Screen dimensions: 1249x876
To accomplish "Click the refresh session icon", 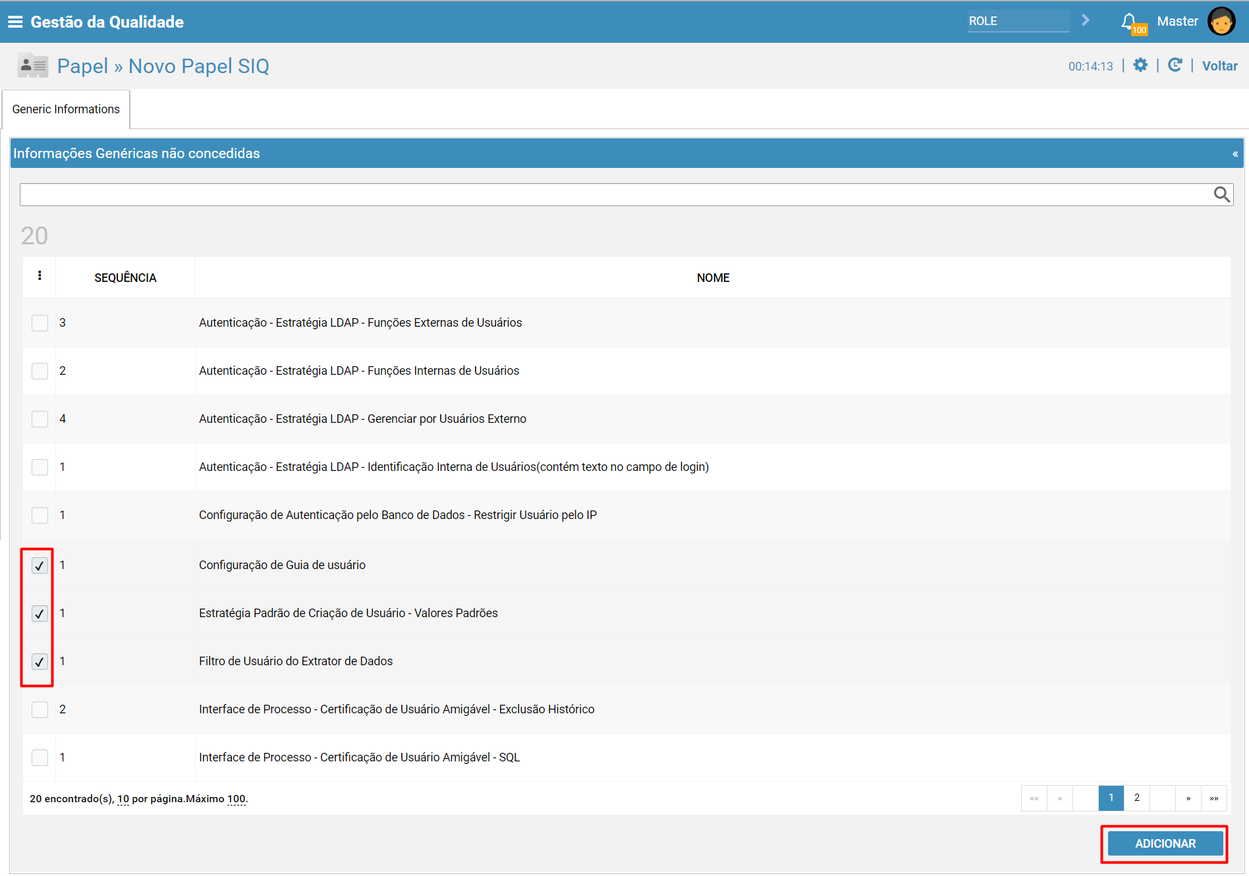I will 1175,65.
